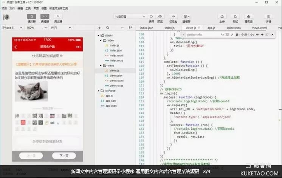Tap the back arrow in simulator header
282x178 pixels.
tap(15, 47)
